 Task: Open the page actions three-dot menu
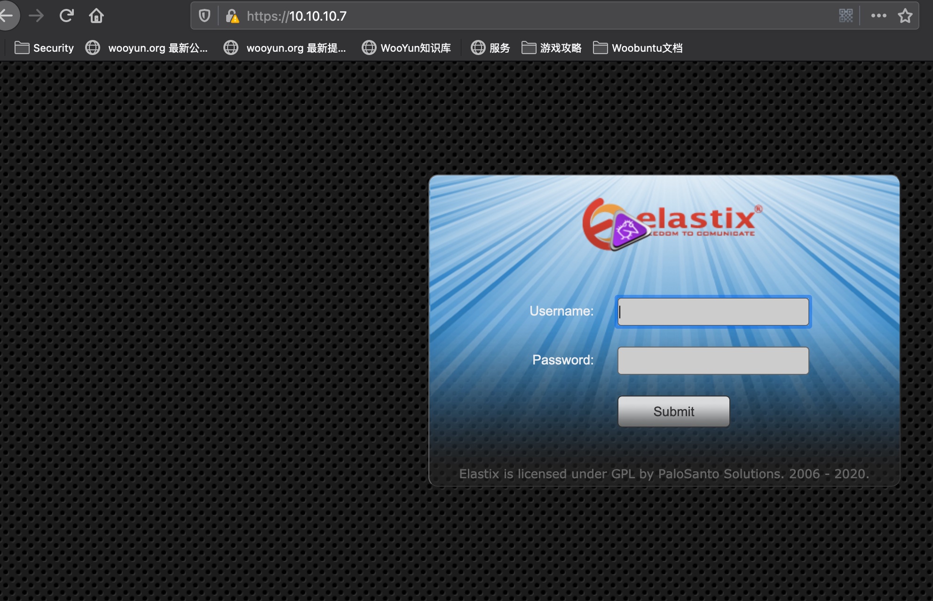click(x=878, y=16)
